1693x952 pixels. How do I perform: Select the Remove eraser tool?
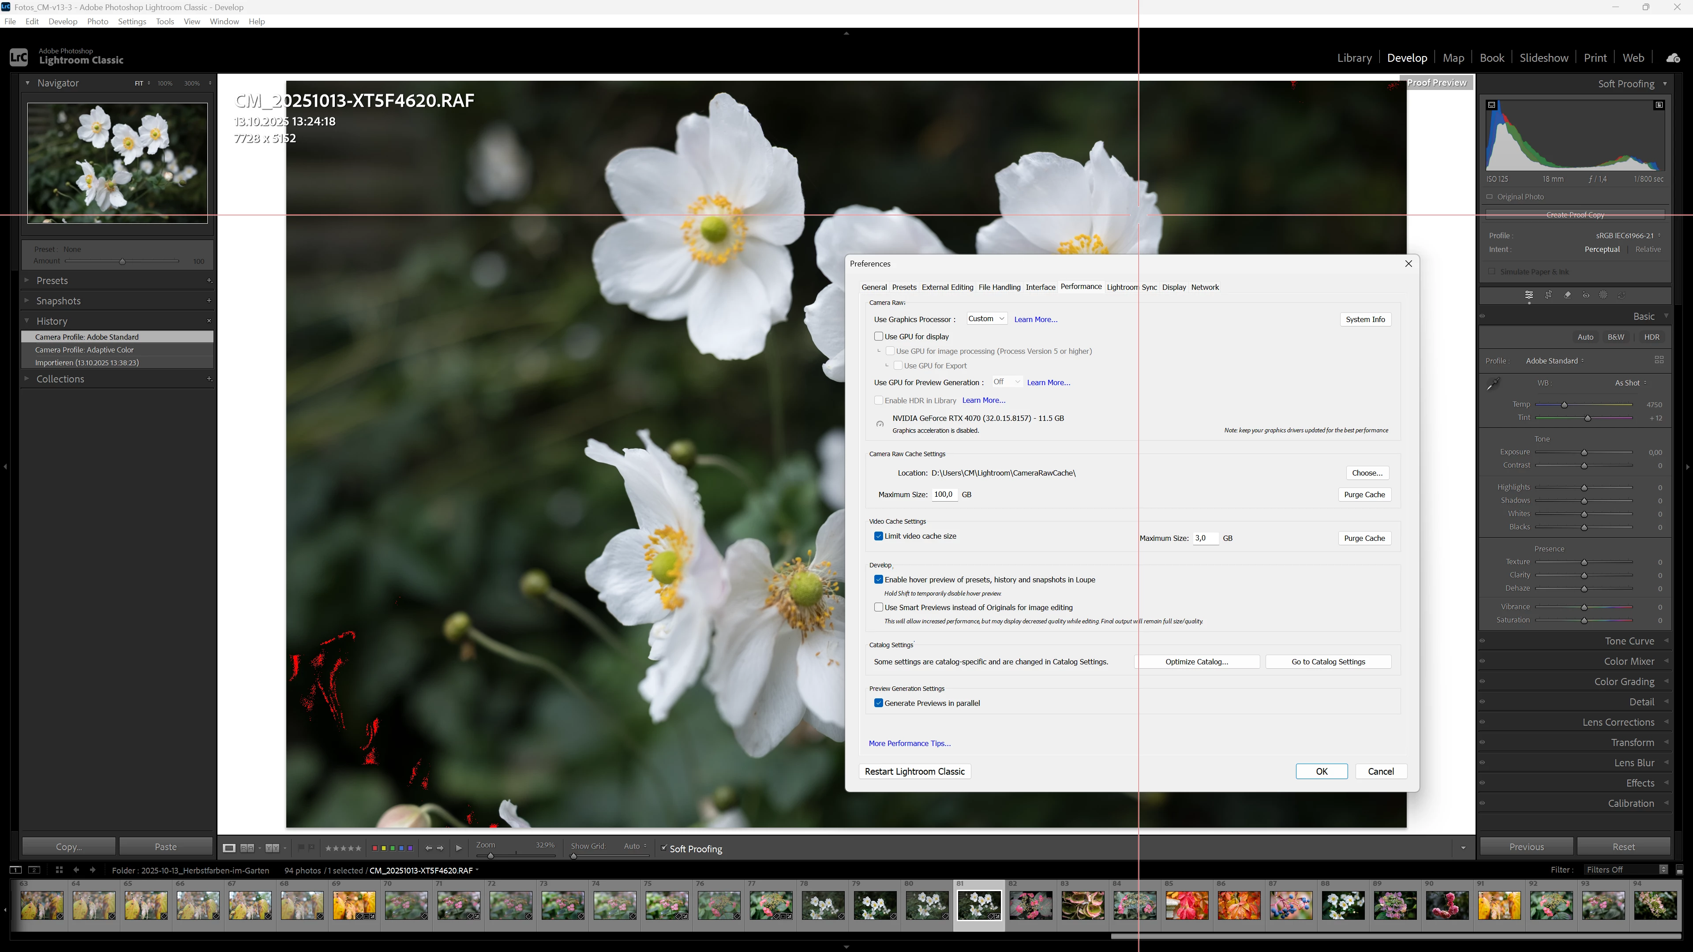pyautogui.click(x=1567, y=295)
